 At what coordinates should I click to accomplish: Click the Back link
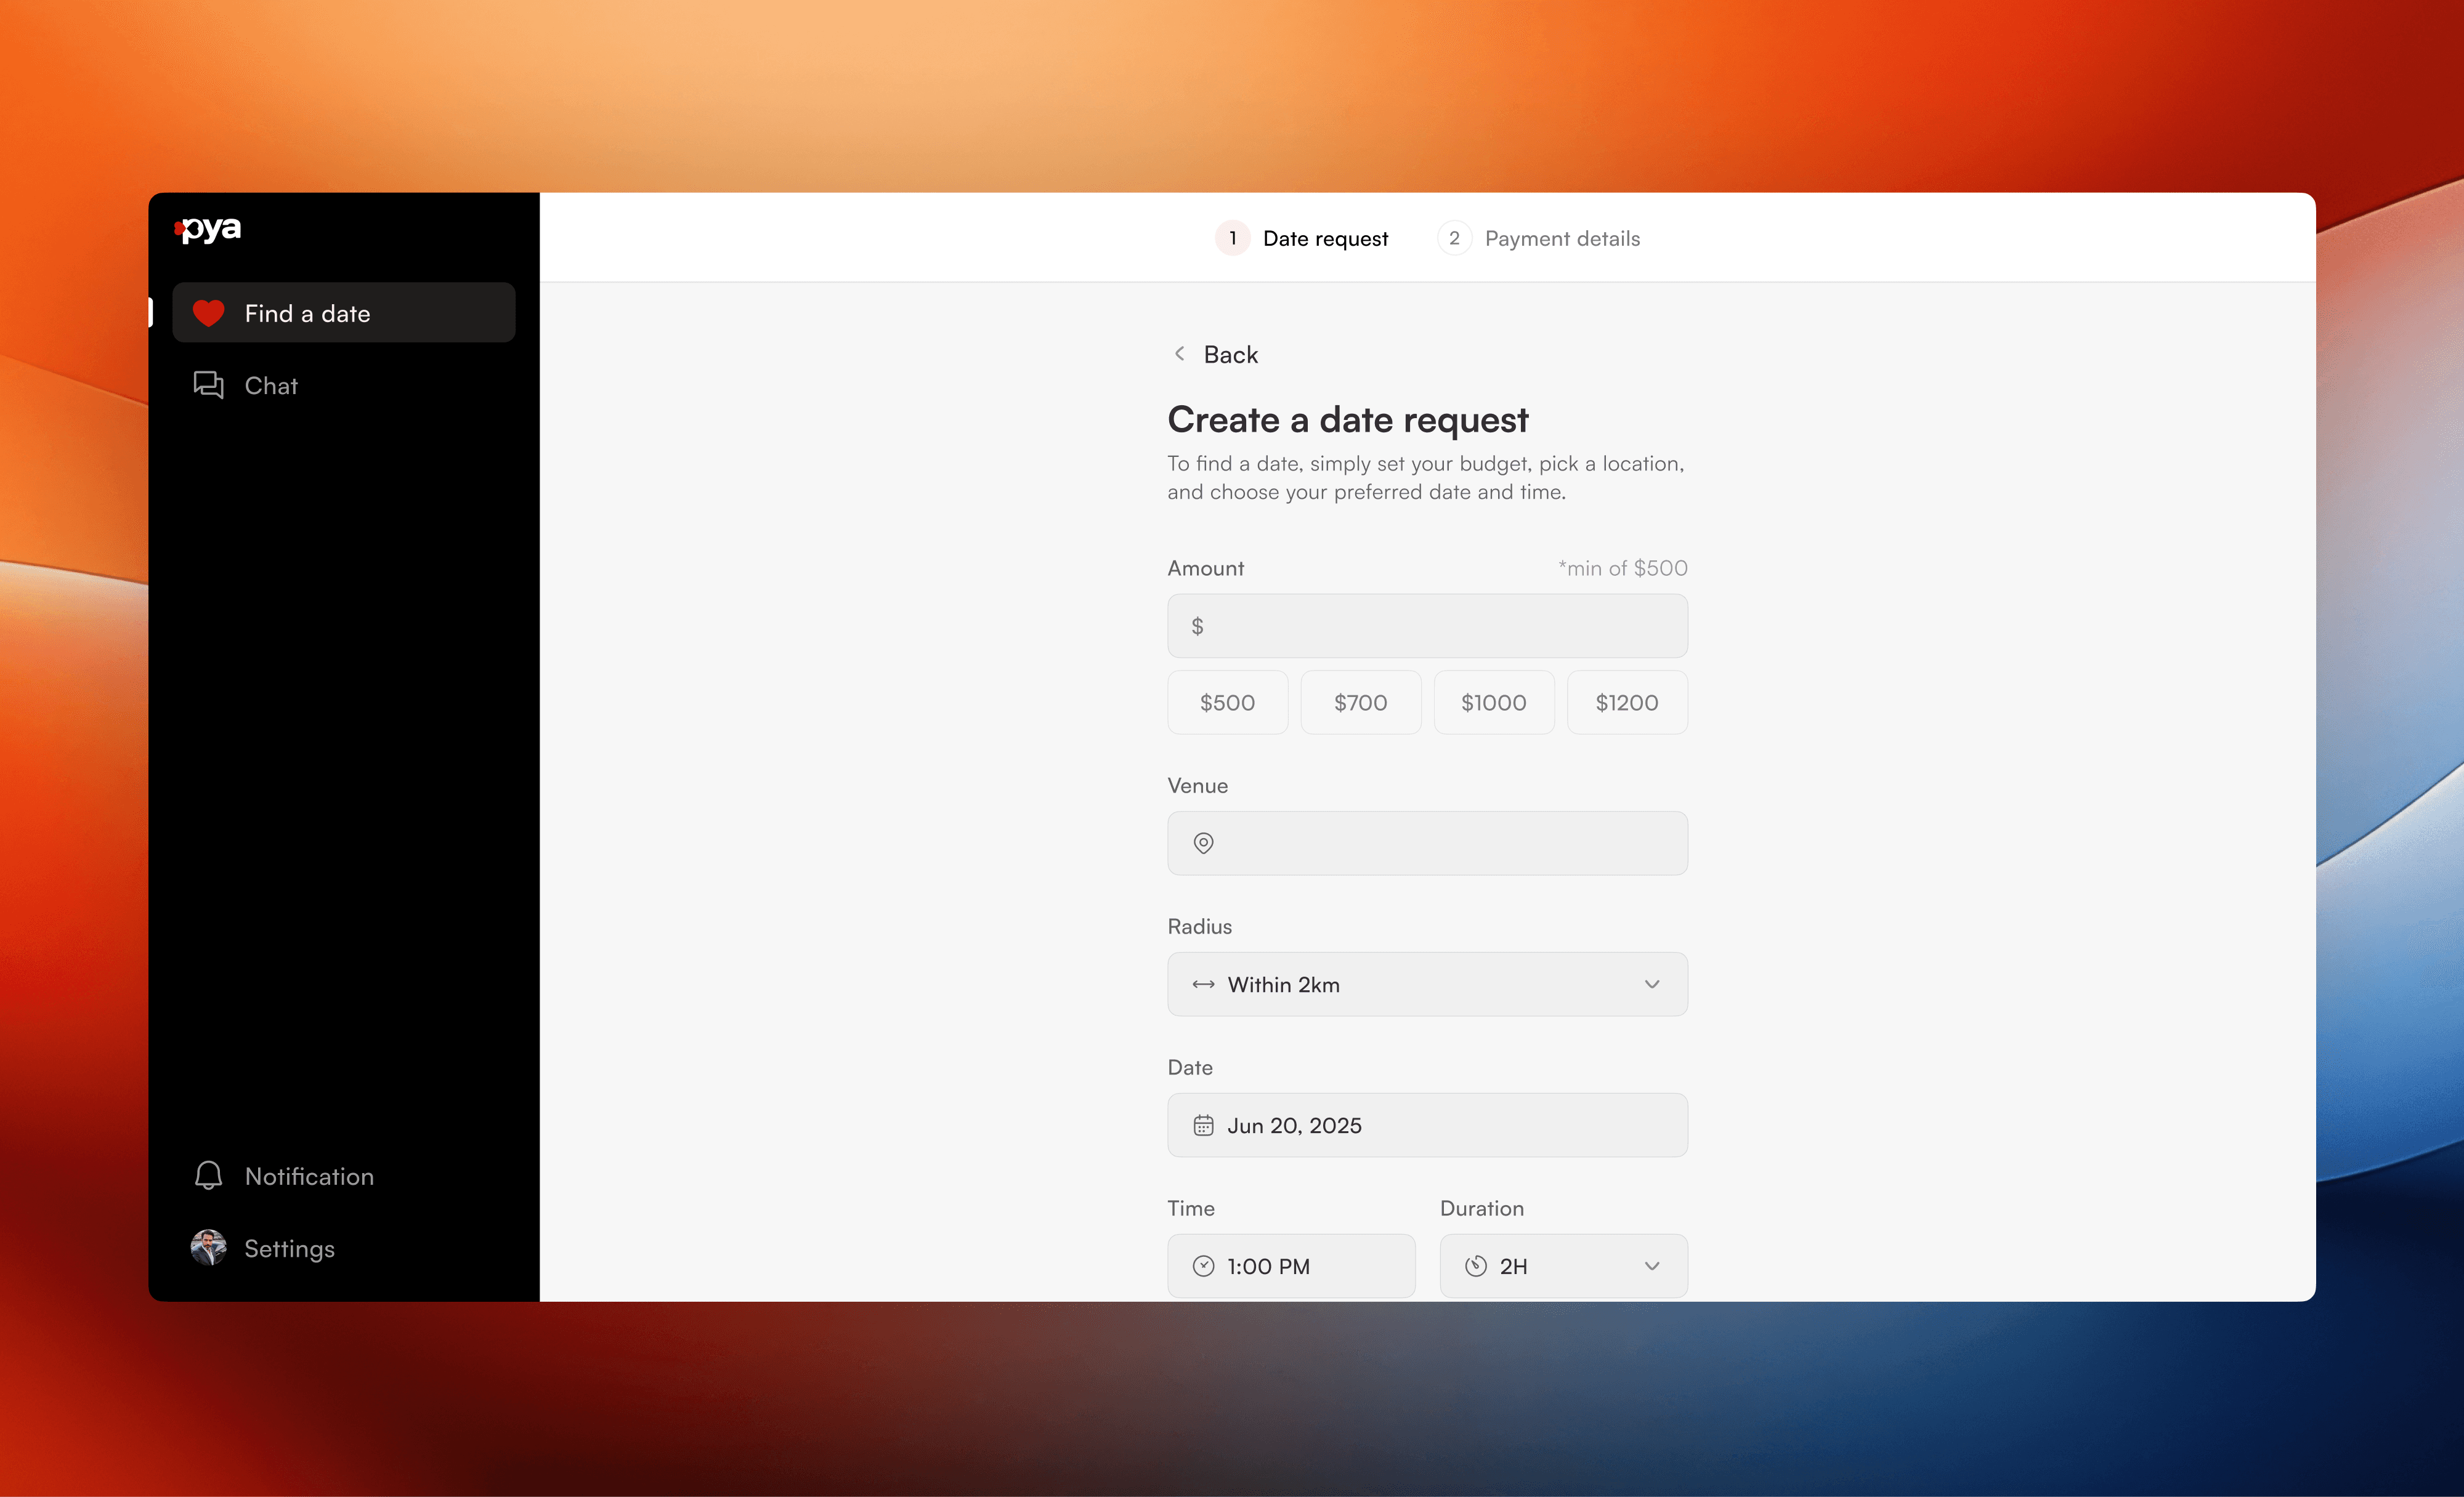pyautogui.click(x=1230, y=354)
